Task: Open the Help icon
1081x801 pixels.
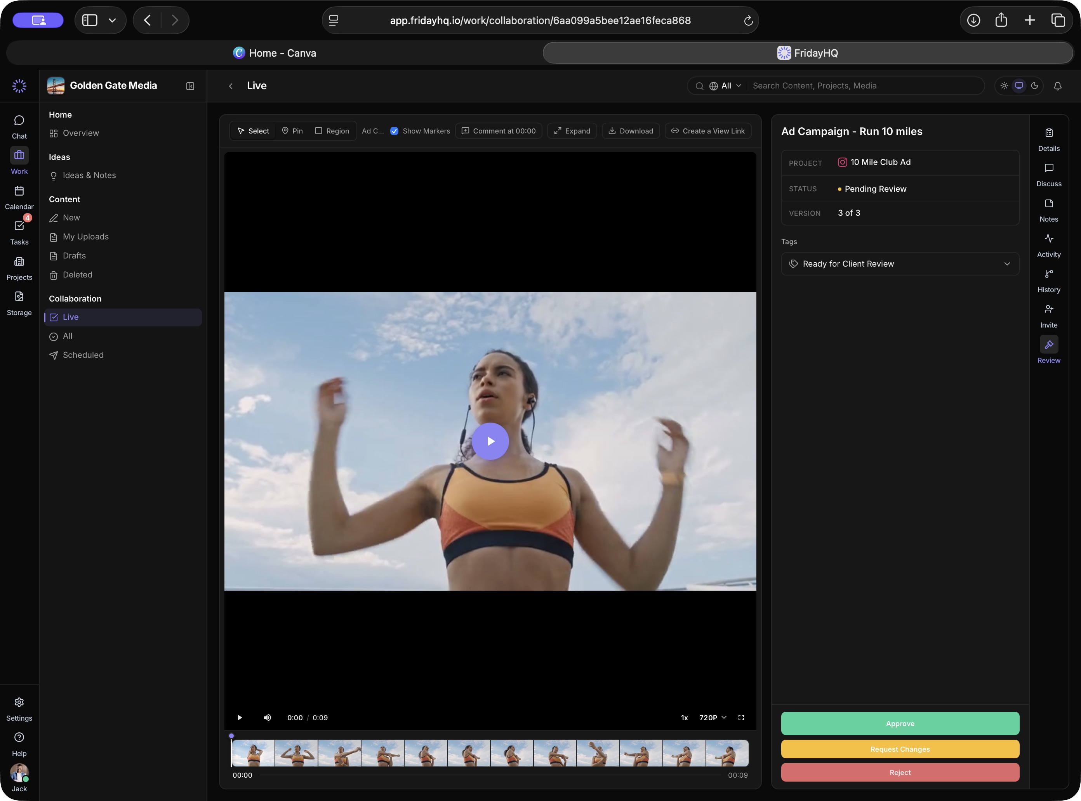Action: pos(19,744)
